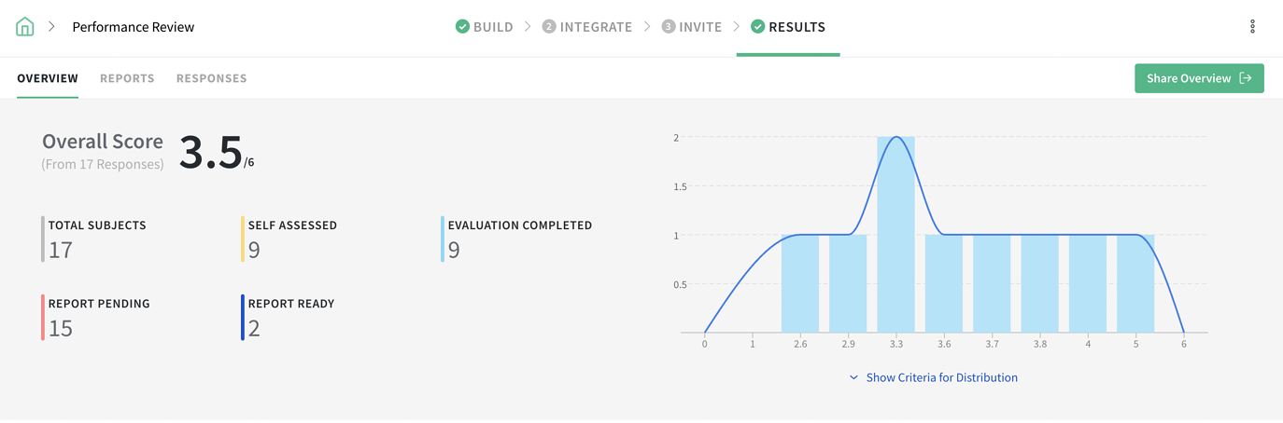
Task: Open Show Criteria for Distribution link
Action: (942, 378)
